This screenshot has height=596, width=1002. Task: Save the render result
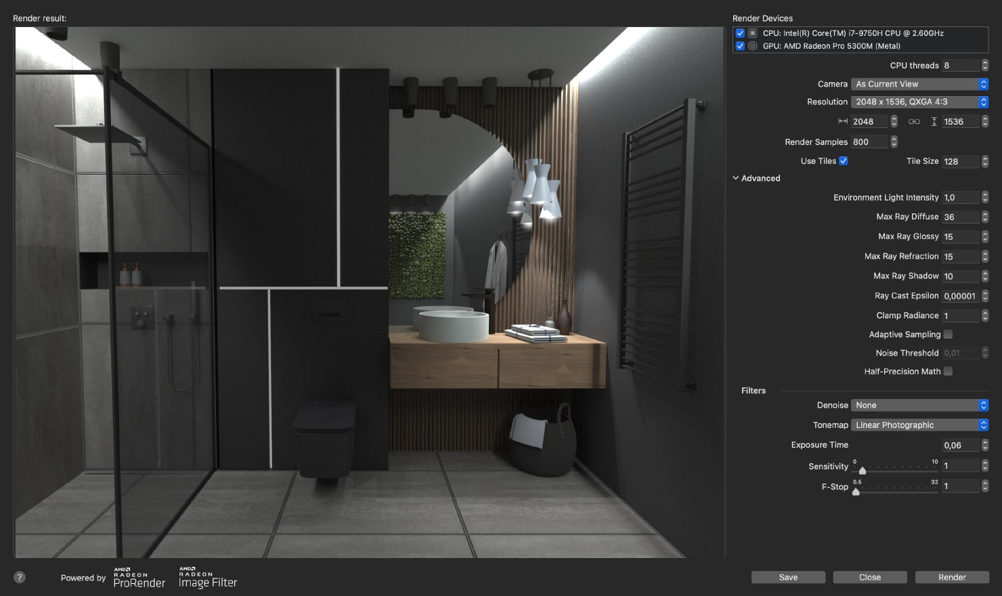pyautogui.click(x=787, y=577)
